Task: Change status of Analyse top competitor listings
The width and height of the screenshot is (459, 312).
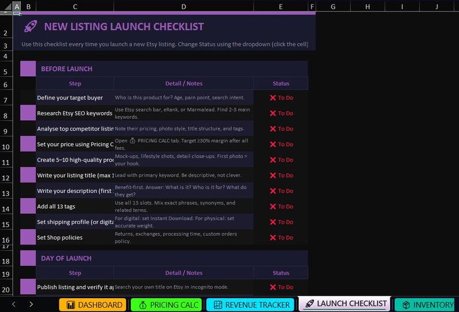Action: 281,129
